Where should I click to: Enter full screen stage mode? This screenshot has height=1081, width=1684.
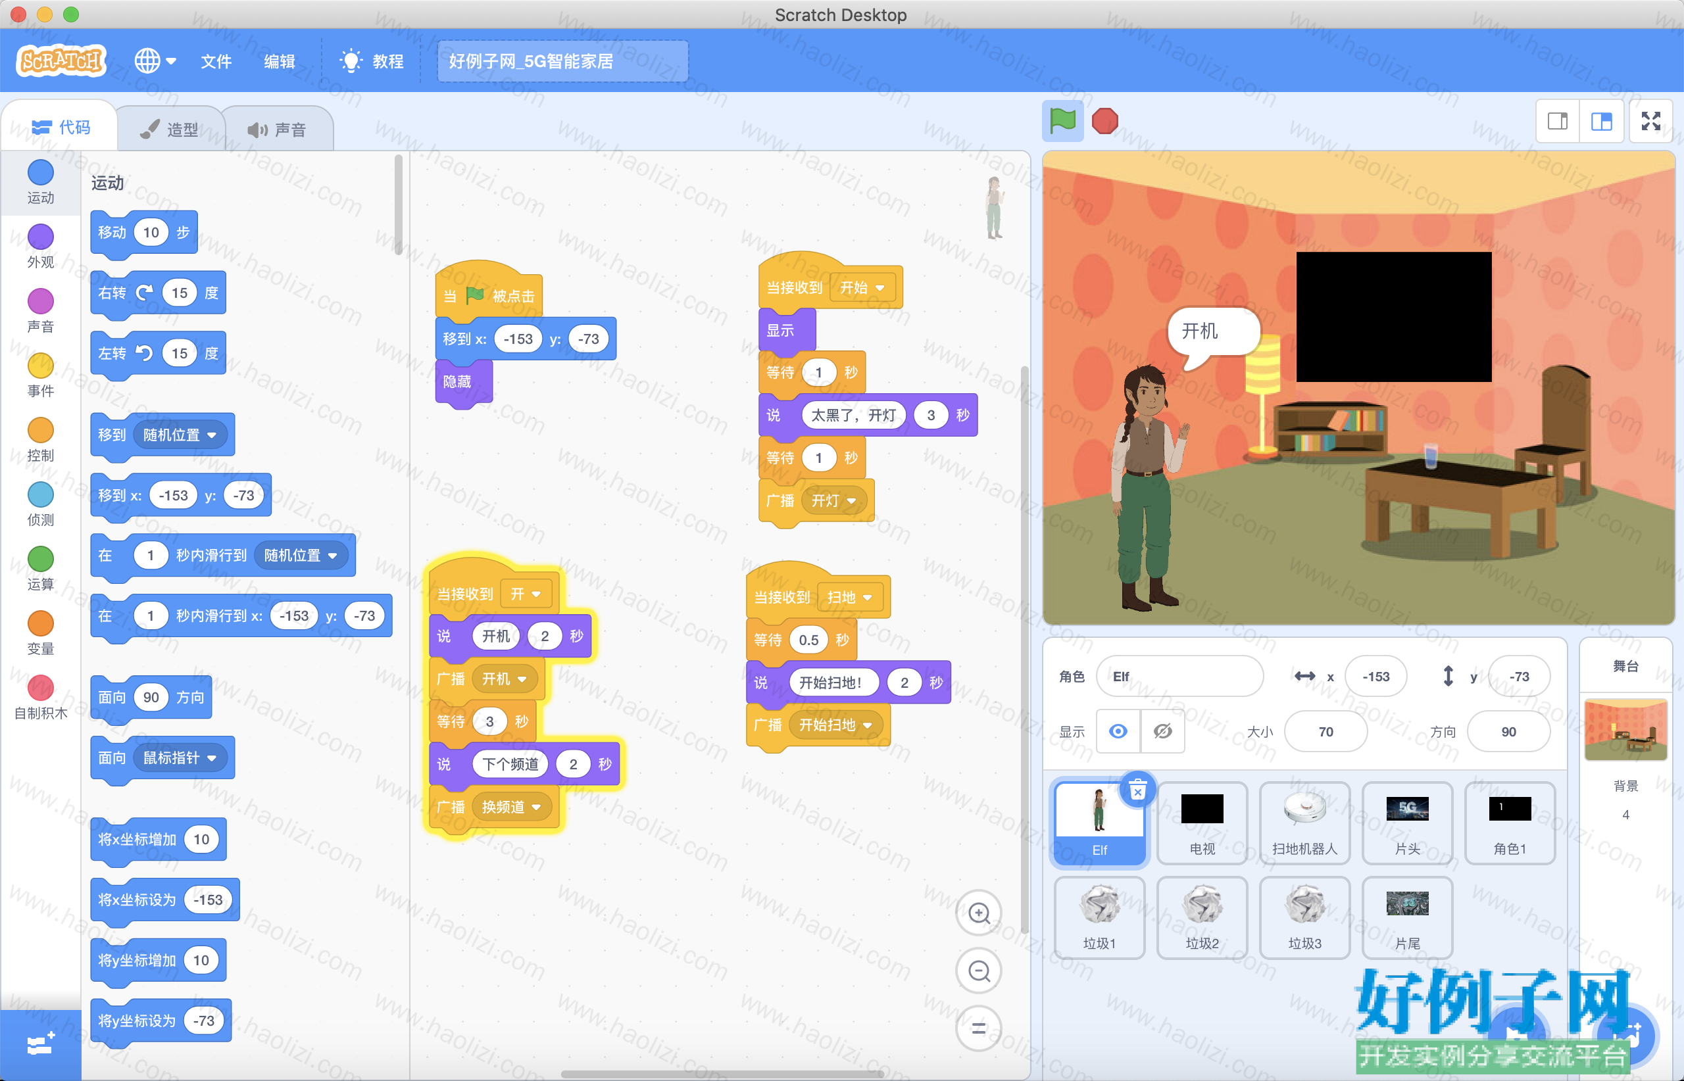1650,122
